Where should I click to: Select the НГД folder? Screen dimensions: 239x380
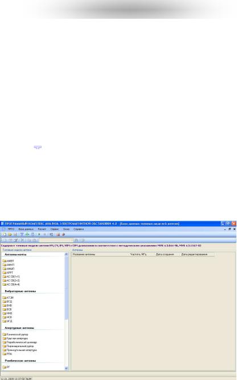(x=7, y=321)
